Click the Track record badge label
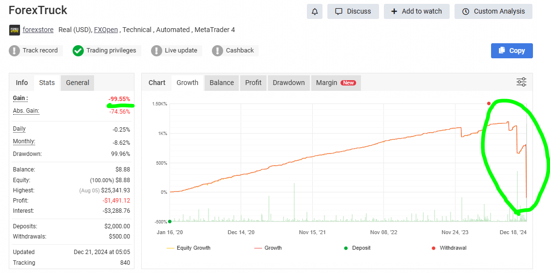The height and width of the screenshot is (273, 550). tap(40, 51)
